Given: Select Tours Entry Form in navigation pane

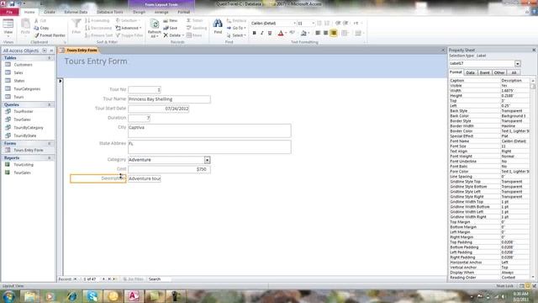Looking at the screenshot, I should (29, 150).
